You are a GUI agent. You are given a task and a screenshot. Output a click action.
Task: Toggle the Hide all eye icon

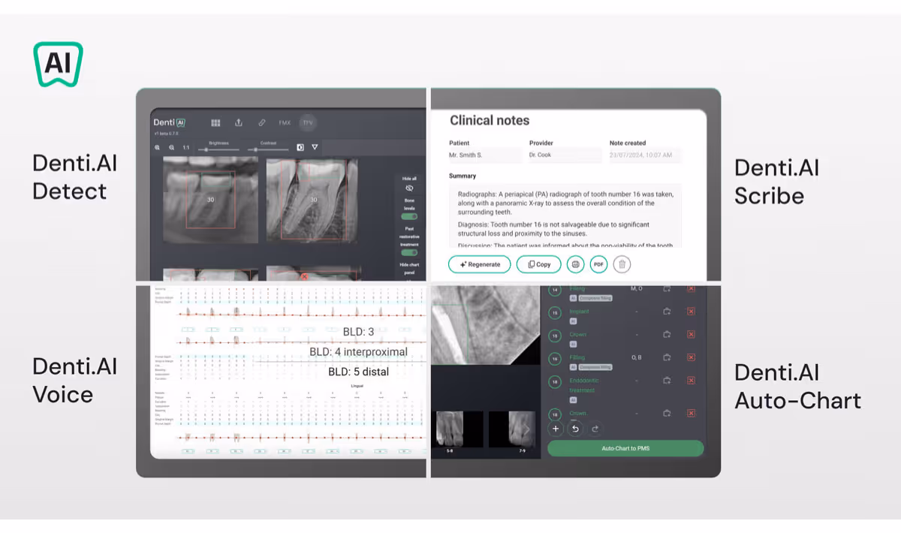409,188
